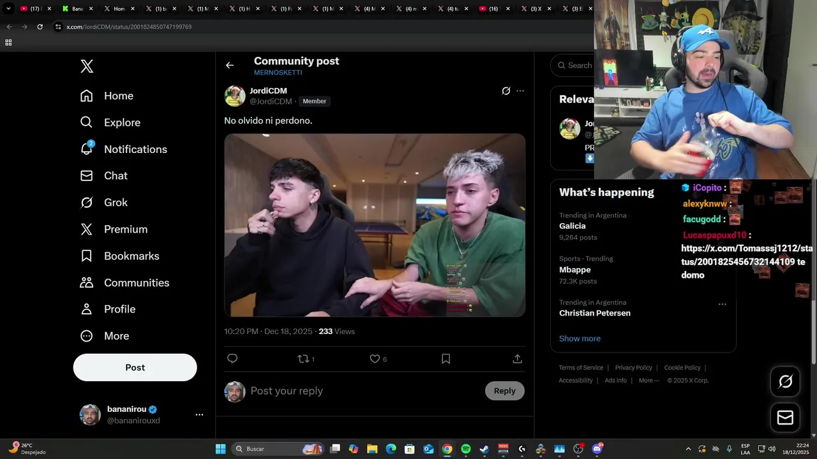Show hidden system tray icons
Image resolution: width=817 pixels, height=459 pixels.
(688, 449)
